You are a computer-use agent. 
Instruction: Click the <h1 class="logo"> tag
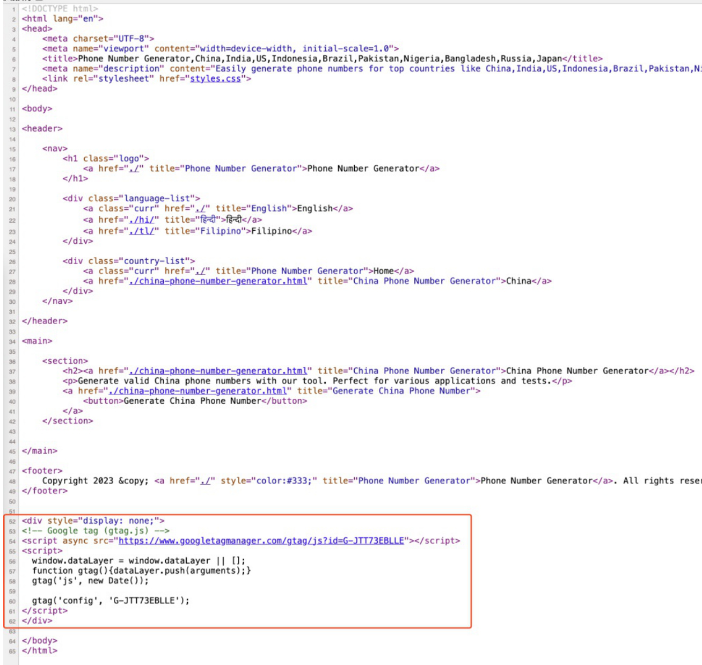click(106, 158)
